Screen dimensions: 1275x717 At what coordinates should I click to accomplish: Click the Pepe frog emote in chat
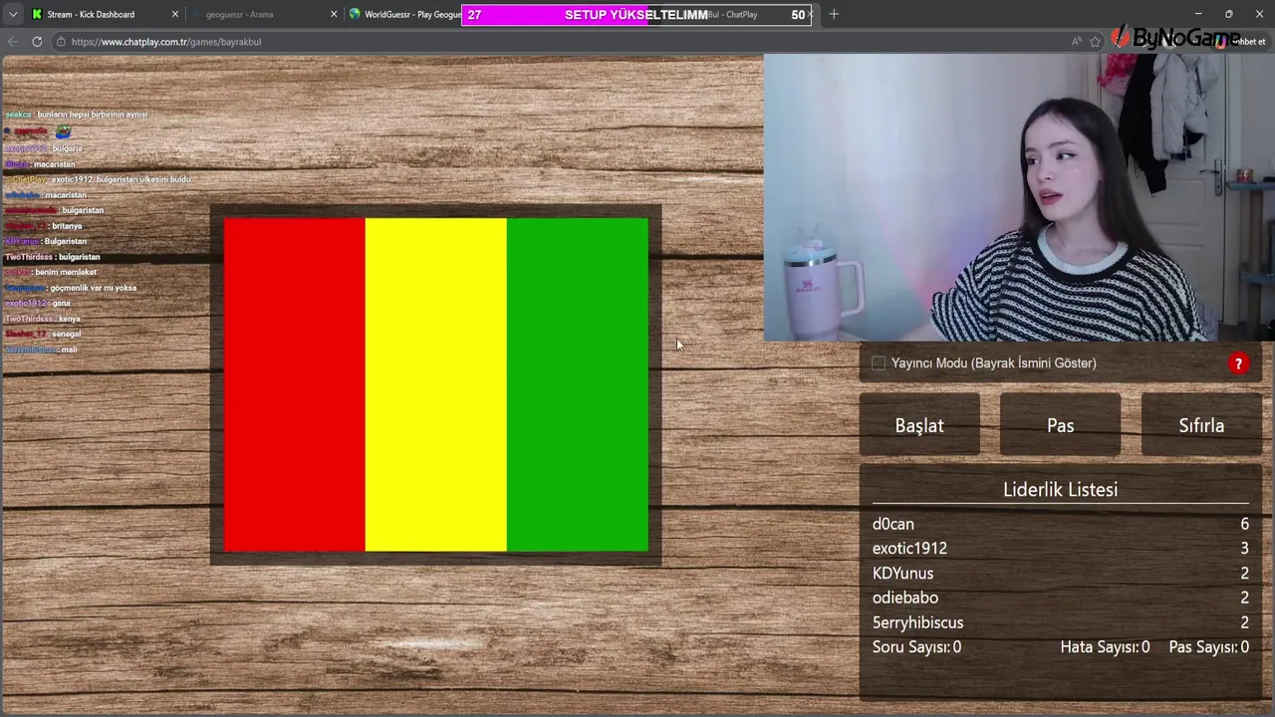coord(63,131)
